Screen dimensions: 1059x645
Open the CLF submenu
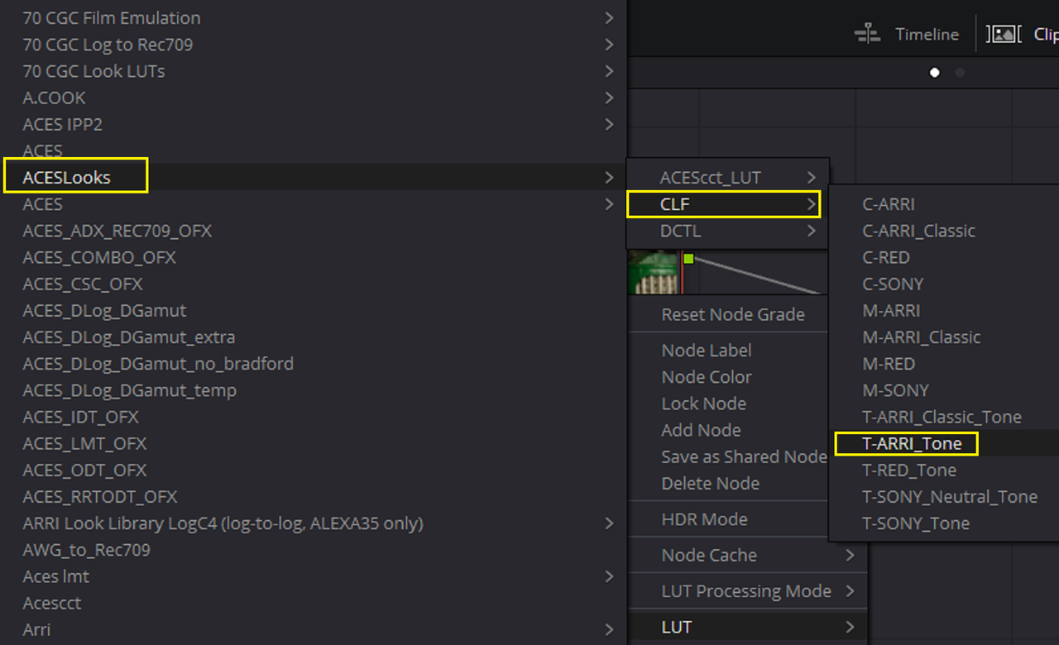click(727, 204)
